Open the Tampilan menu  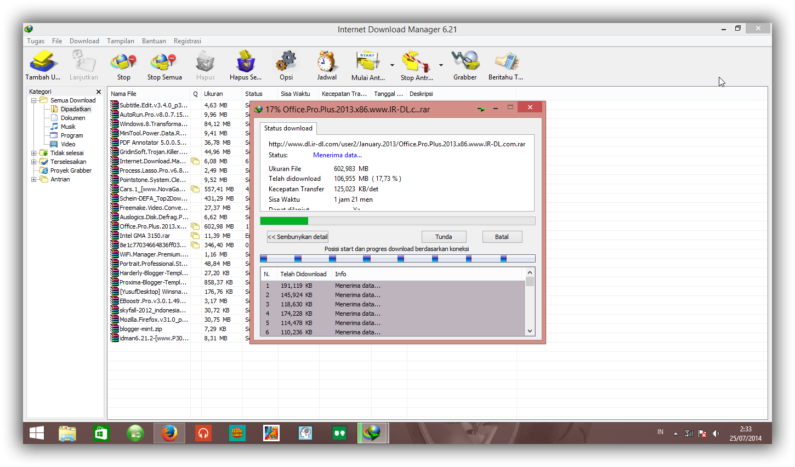[x=121, y=41]
